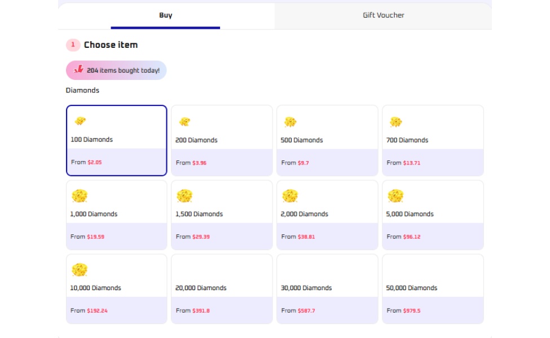Choose the 50,000 Diamonds package
This screenshot has height=338, width=550.
point(433,289)
